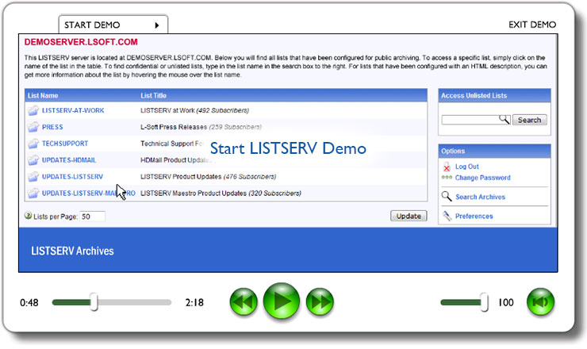The width and height of the screenshot is (587, 349).
Task: Click the folder icon next to TECHSUPPORT
Action: pos(33,144)
